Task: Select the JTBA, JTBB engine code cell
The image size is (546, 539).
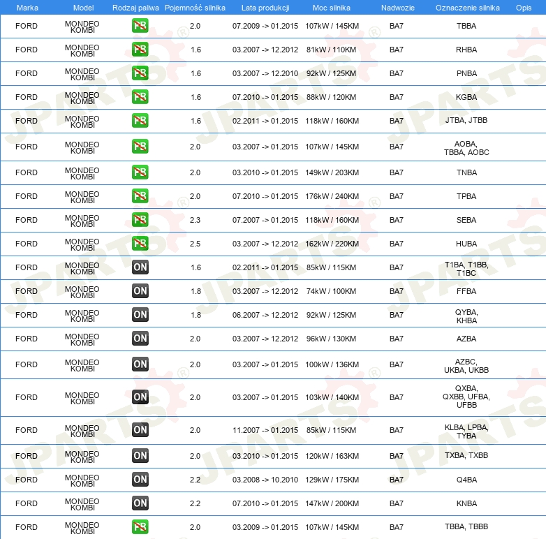Action: 466,121
